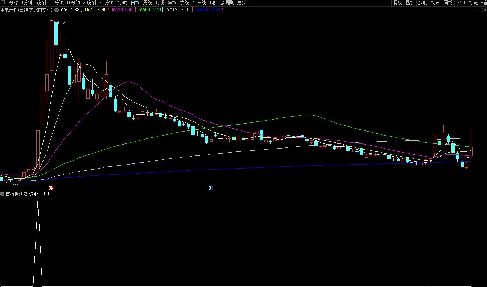Viewport: 487px width, 287px height.
Task: Click the diamond icon at chart top-right
Action: [478, 10]
